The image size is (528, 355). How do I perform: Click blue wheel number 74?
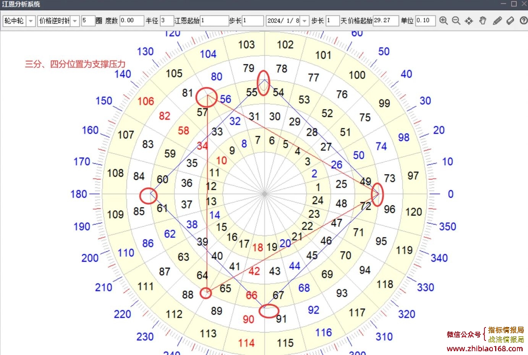(x=381, y=146)
